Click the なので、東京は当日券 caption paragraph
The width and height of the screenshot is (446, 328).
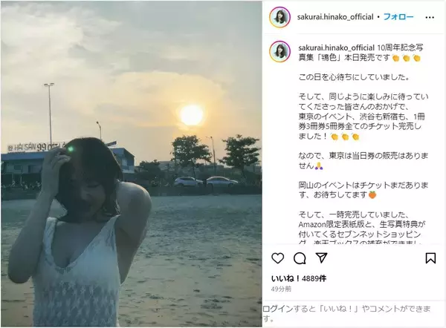pos(363,160)
